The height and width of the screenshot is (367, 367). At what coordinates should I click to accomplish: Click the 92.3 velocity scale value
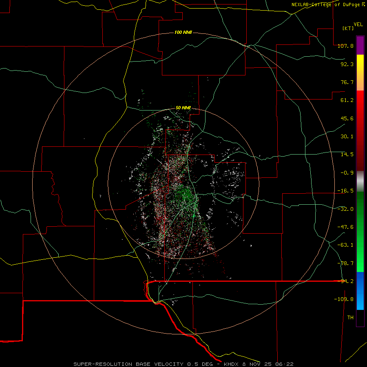347,64
